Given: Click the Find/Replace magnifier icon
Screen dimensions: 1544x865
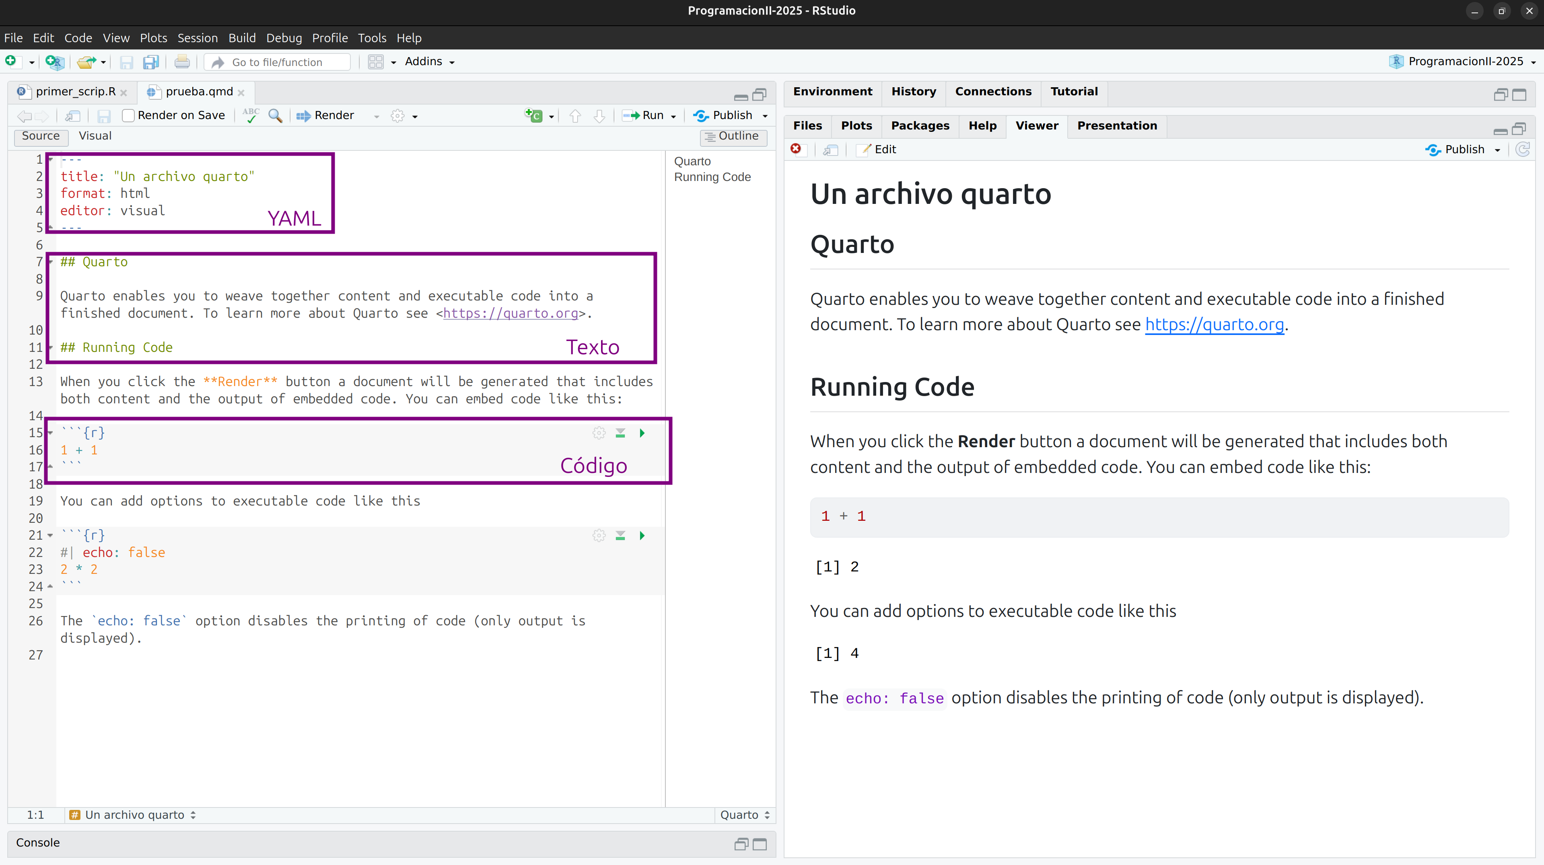Looking at the screenshot, I should tap(275, 115).
